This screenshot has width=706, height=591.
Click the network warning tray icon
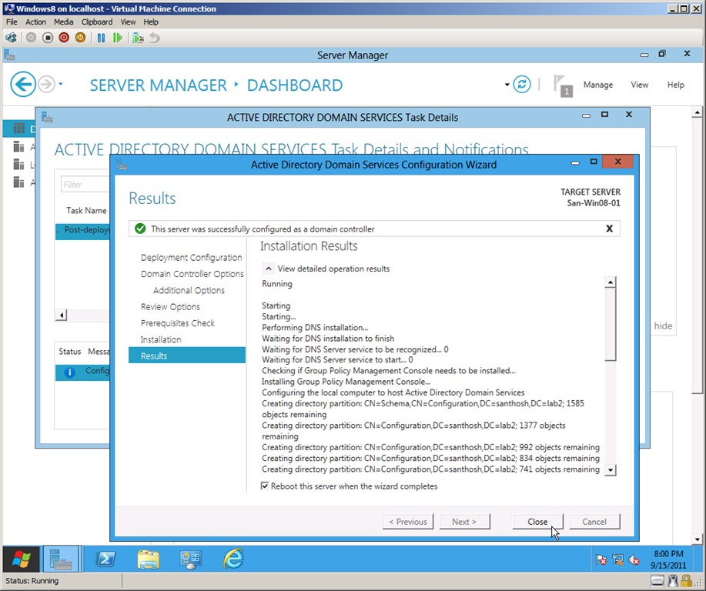pyautogui.click(x=617, y=560)
